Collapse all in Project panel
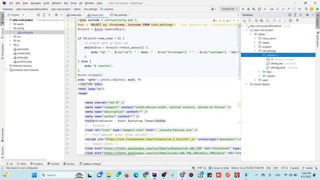This screenshot has height=180, width=320. (49, 15)
